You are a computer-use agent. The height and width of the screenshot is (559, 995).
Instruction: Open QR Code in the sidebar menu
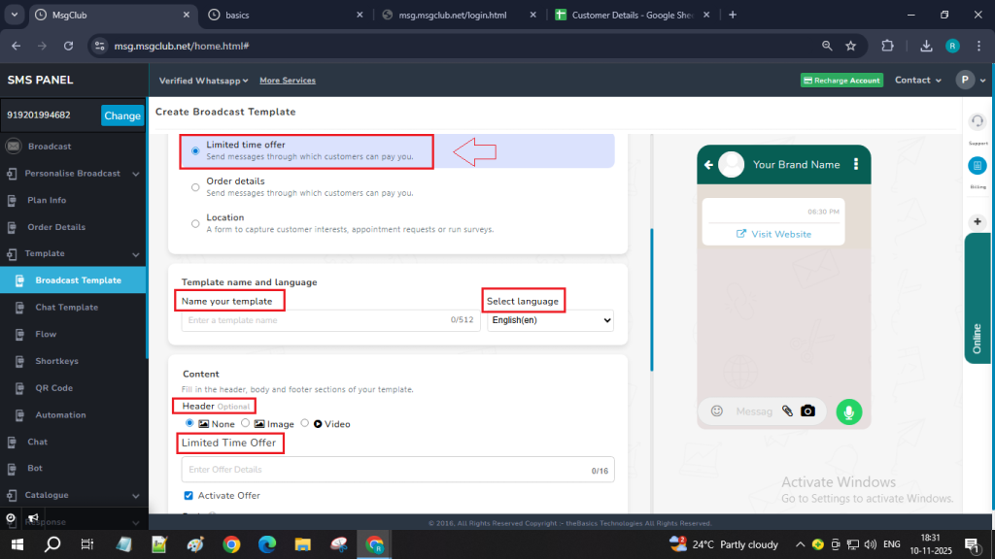coord(53,388)
